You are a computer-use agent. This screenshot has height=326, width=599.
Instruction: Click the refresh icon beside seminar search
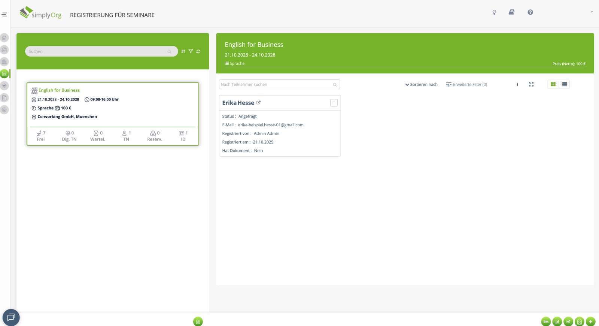click(198, 51)
